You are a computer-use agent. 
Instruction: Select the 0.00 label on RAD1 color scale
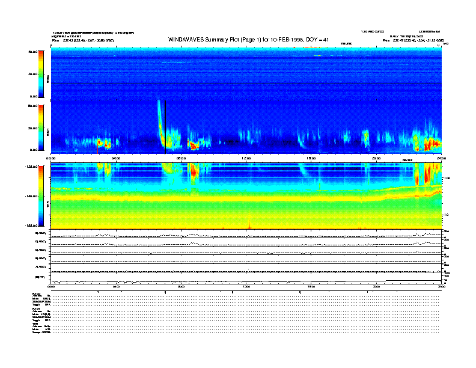(34, 150)
